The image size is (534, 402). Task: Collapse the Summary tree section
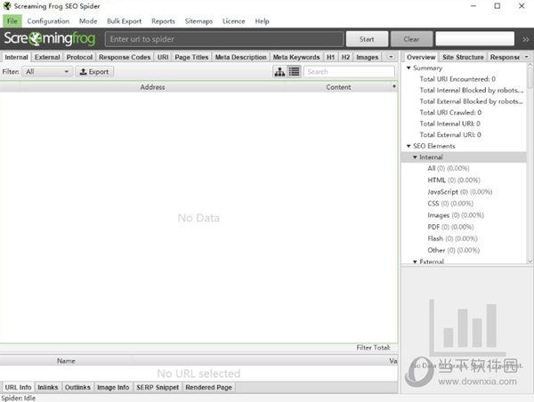[x=409, y=68]
